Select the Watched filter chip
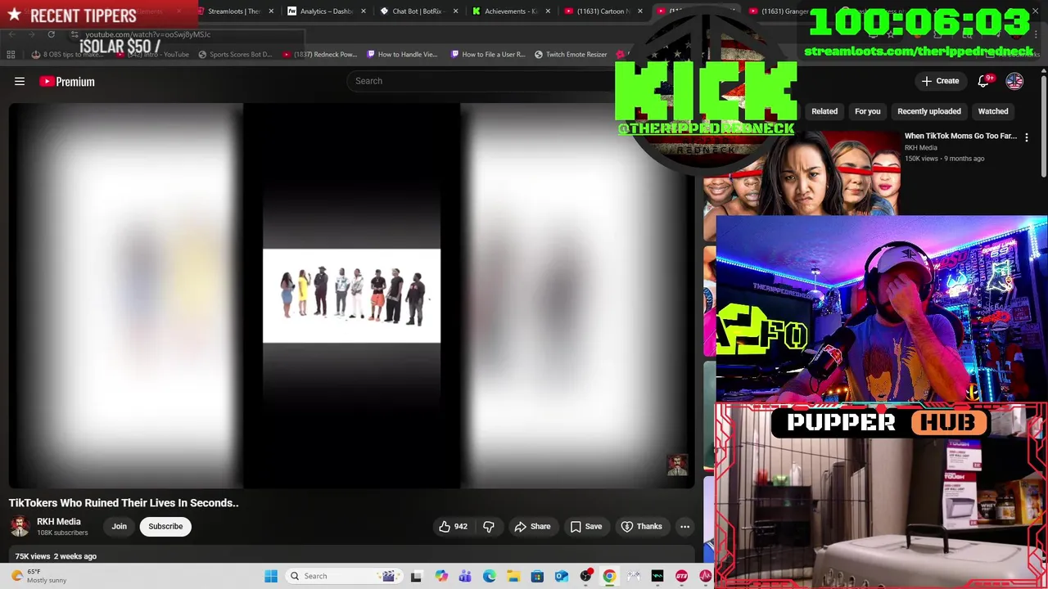The width and height of the screenshot is (1048, 589). click(993, 111)
